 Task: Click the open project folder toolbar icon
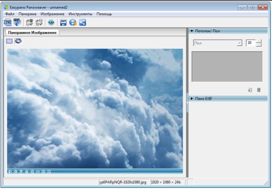point(17,22)
